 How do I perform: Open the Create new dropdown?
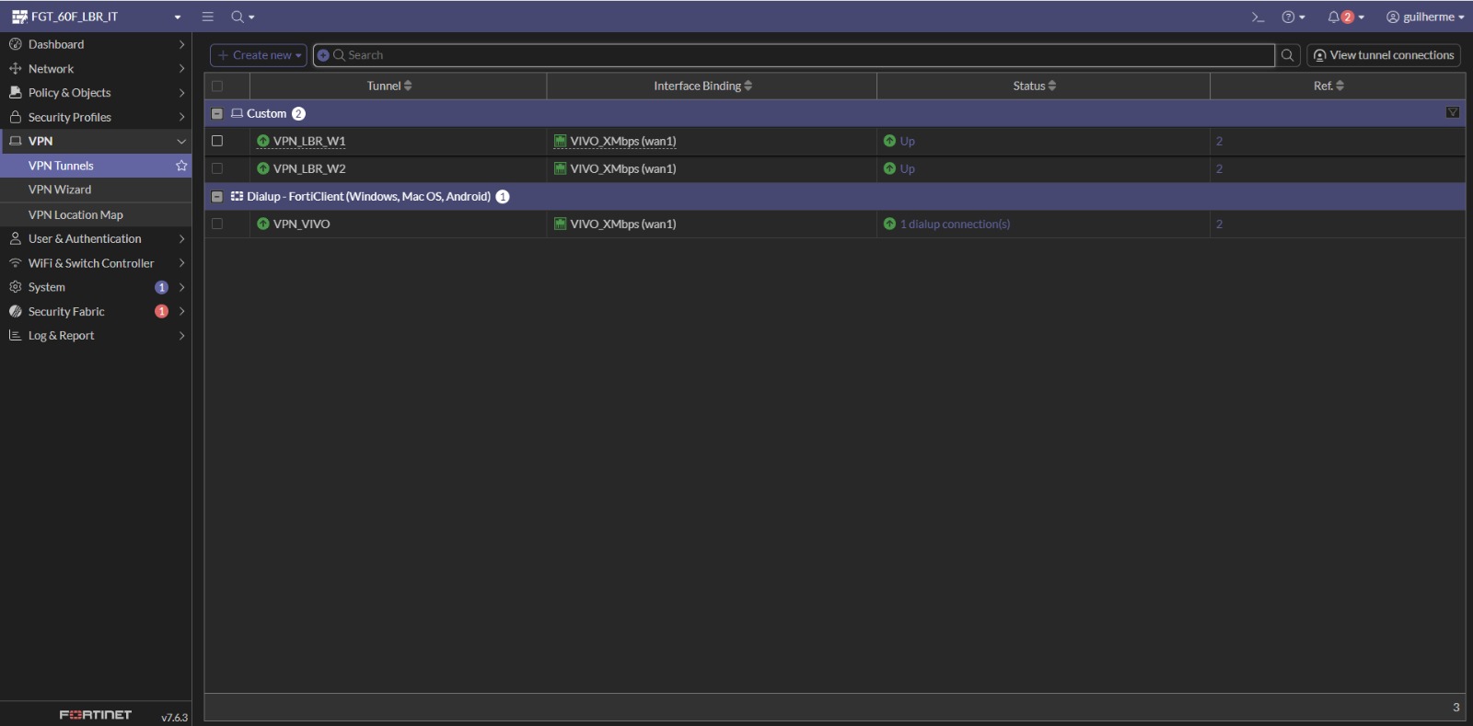(x=259, y=55)
